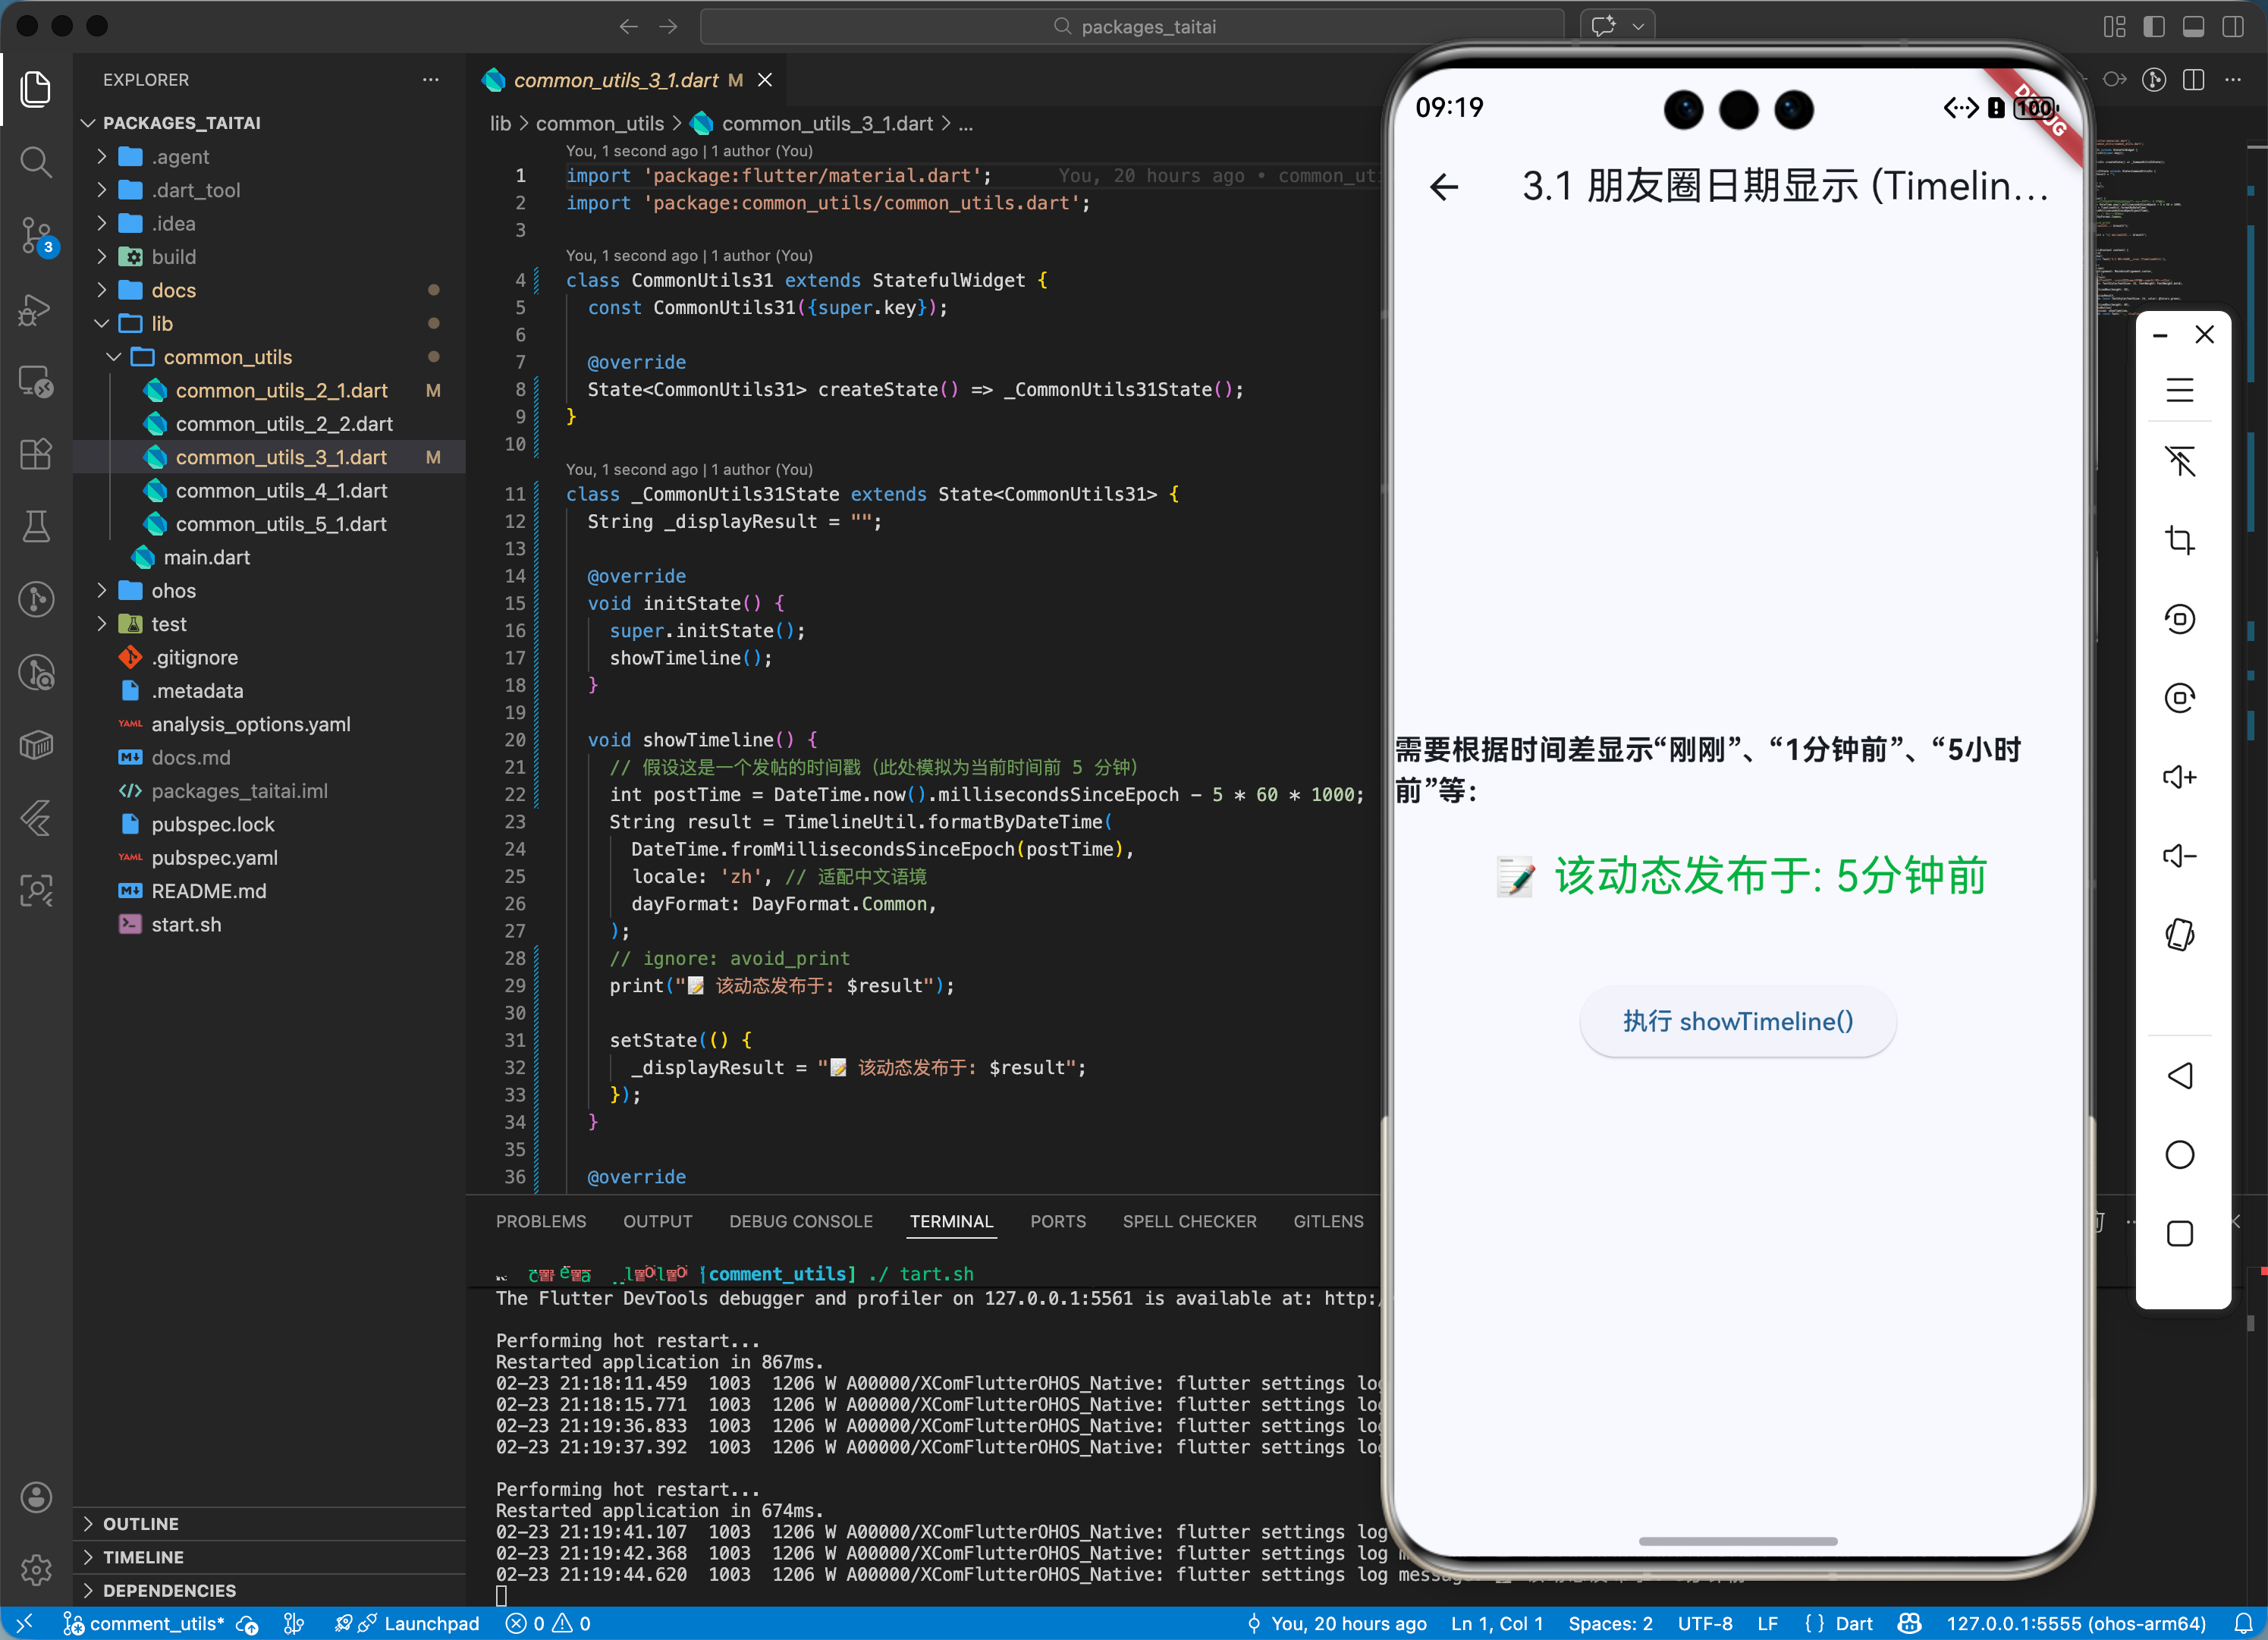Toggle the bottom panel layout icon
The image size is (2268, 1640).
point(2193,27)
